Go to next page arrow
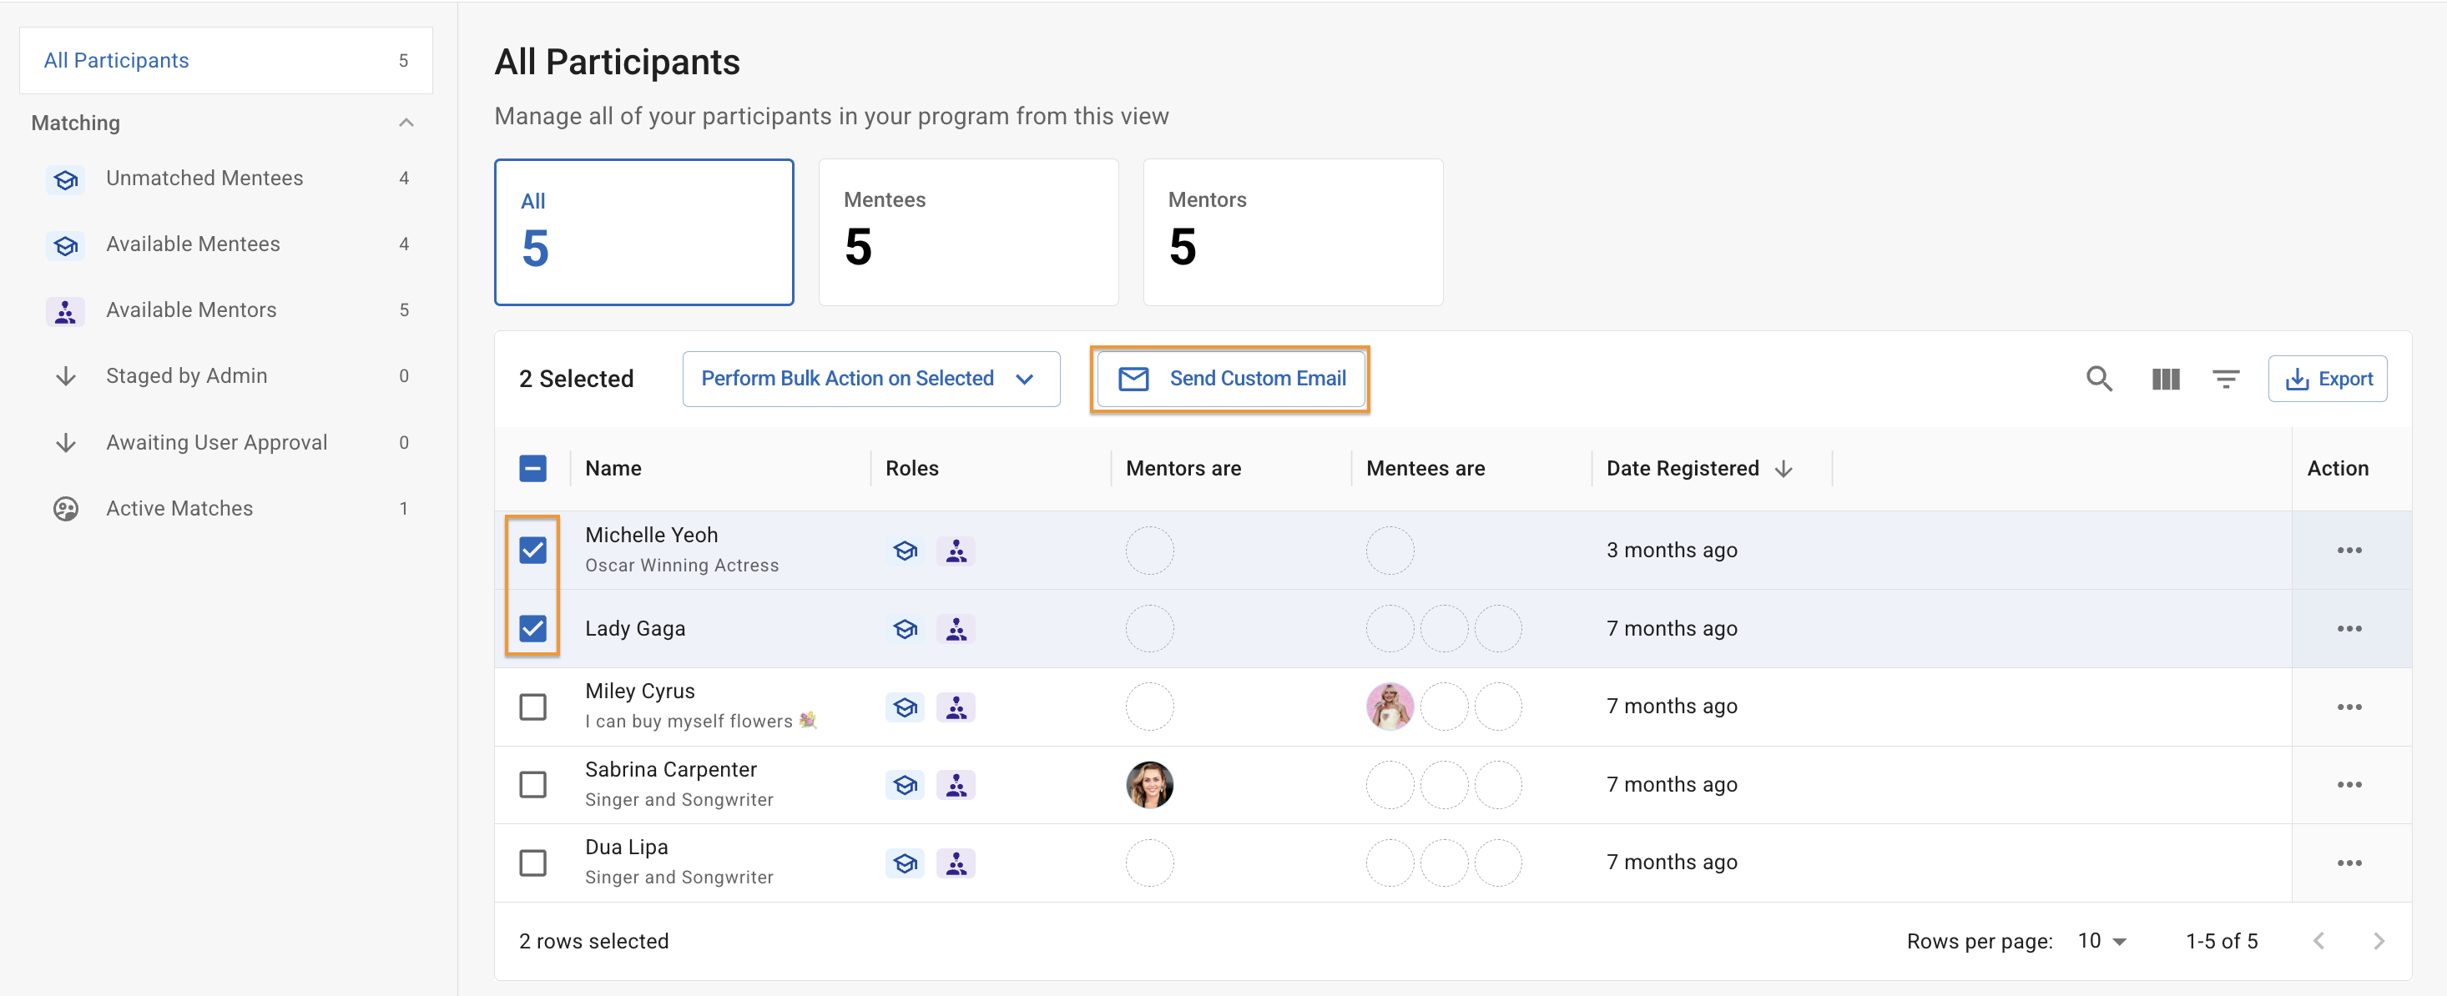Image resolution: width=2447 pixels, height=996 pixels. pos(2378,940)
